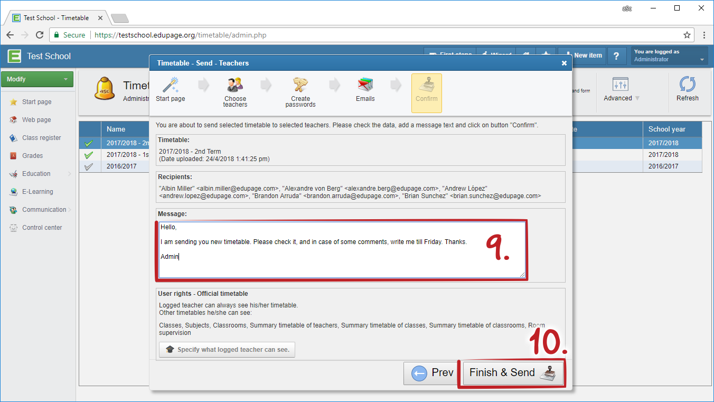Toggle the second timetable row's green checkmark
714x402 pixels.
pyautogui.click(x=89, y=155)
